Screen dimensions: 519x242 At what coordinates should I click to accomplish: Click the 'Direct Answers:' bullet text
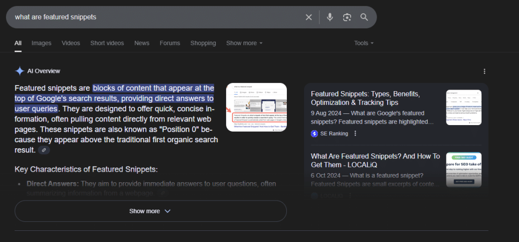point(53,183)
